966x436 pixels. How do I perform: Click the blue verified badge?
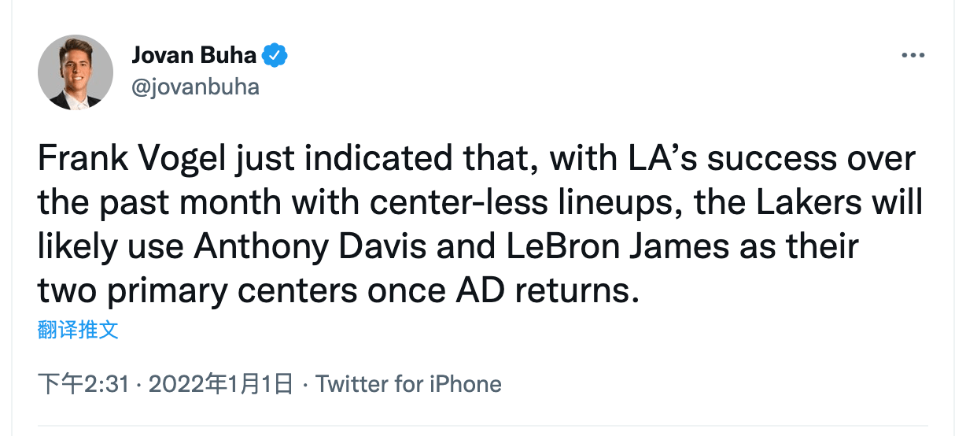pos(275,56)
